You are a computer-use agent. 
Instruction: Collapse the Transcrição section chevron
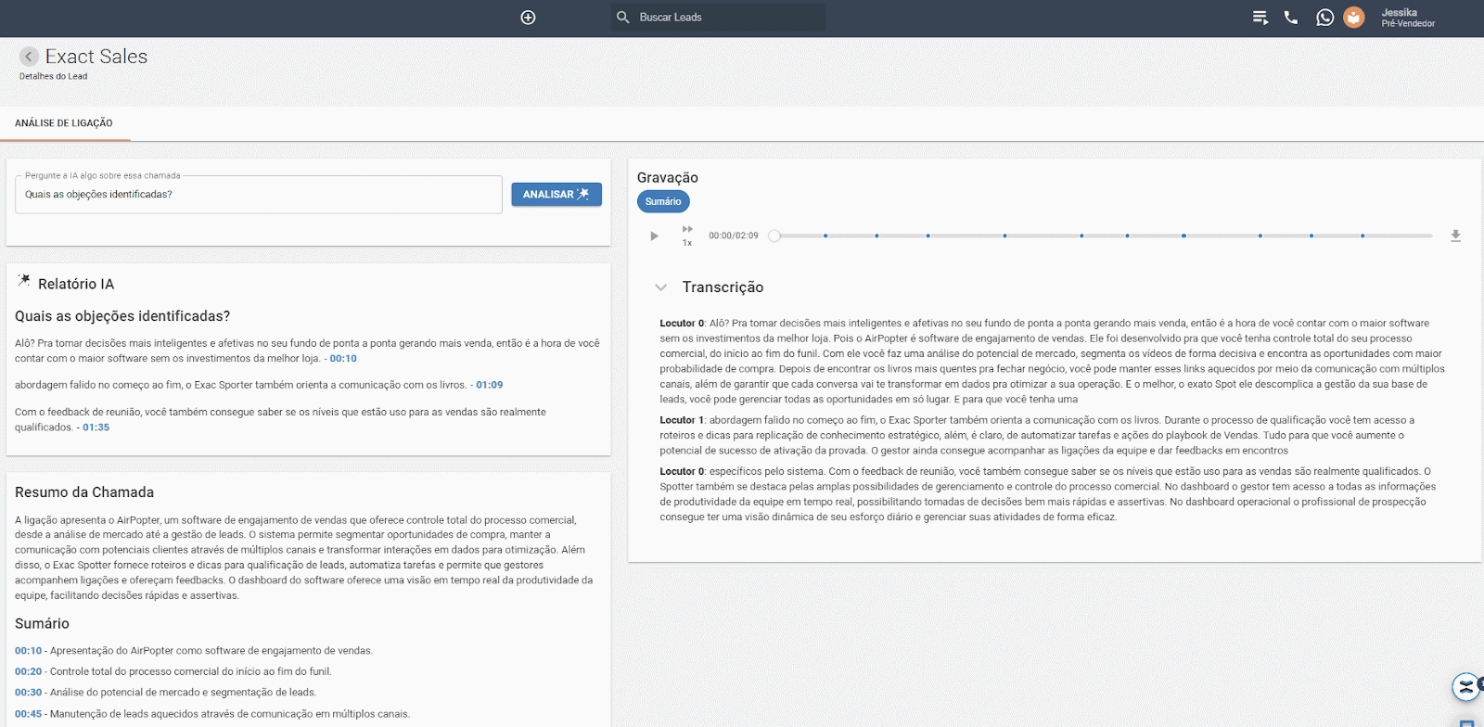point(661,287)
